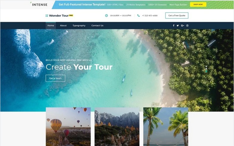Call the phone number +1 323-913-4688

(x=150, y=15)
